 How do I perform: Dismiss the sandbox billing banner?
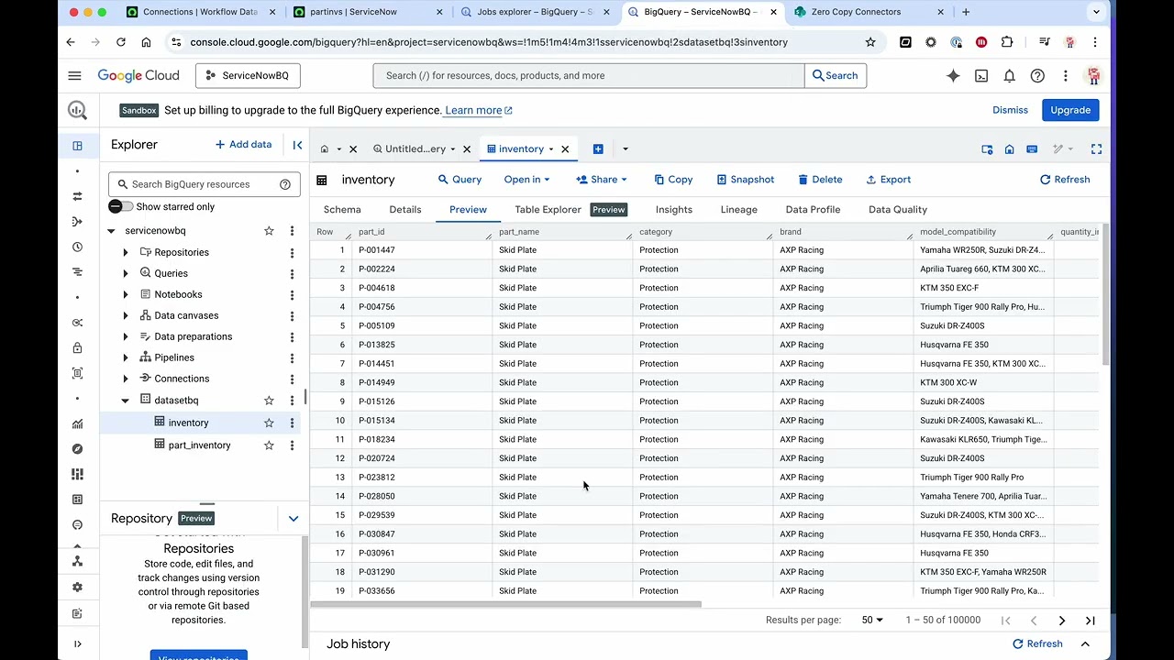1010,110
